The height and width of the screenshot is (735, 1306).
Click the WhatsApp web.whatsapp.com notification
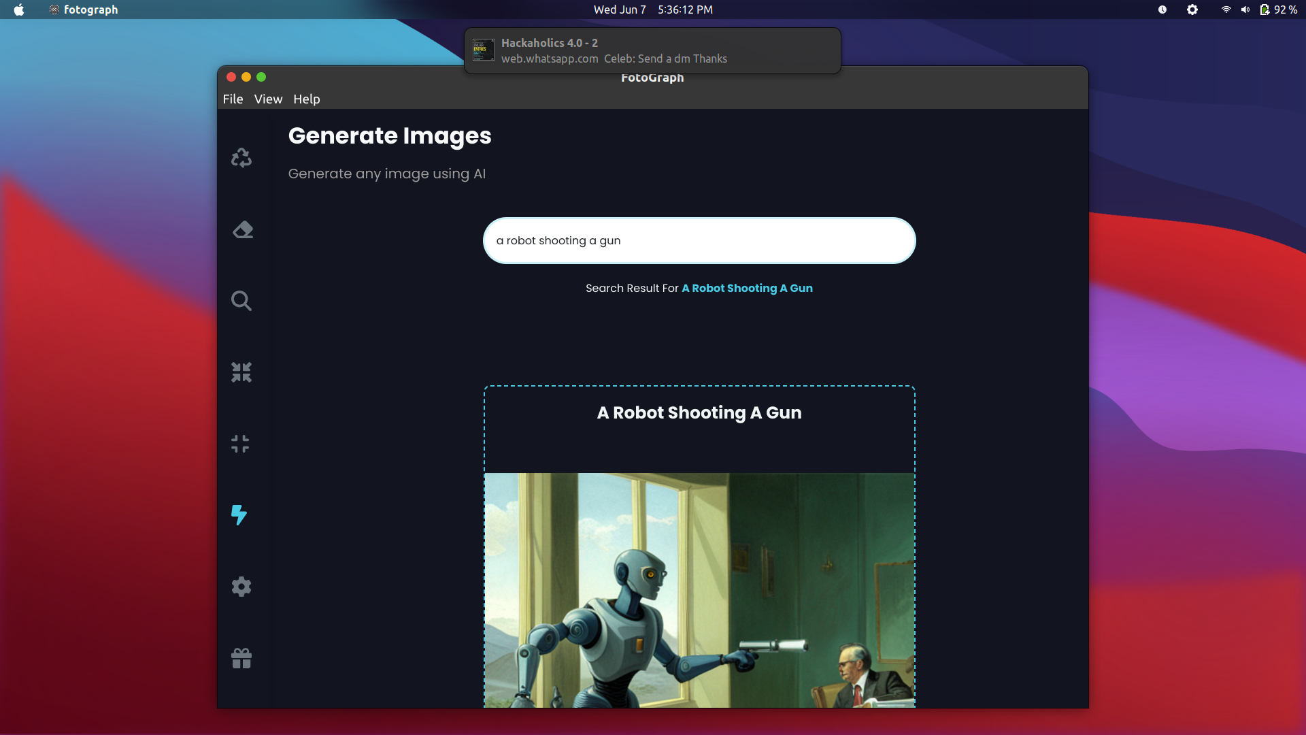652,50
